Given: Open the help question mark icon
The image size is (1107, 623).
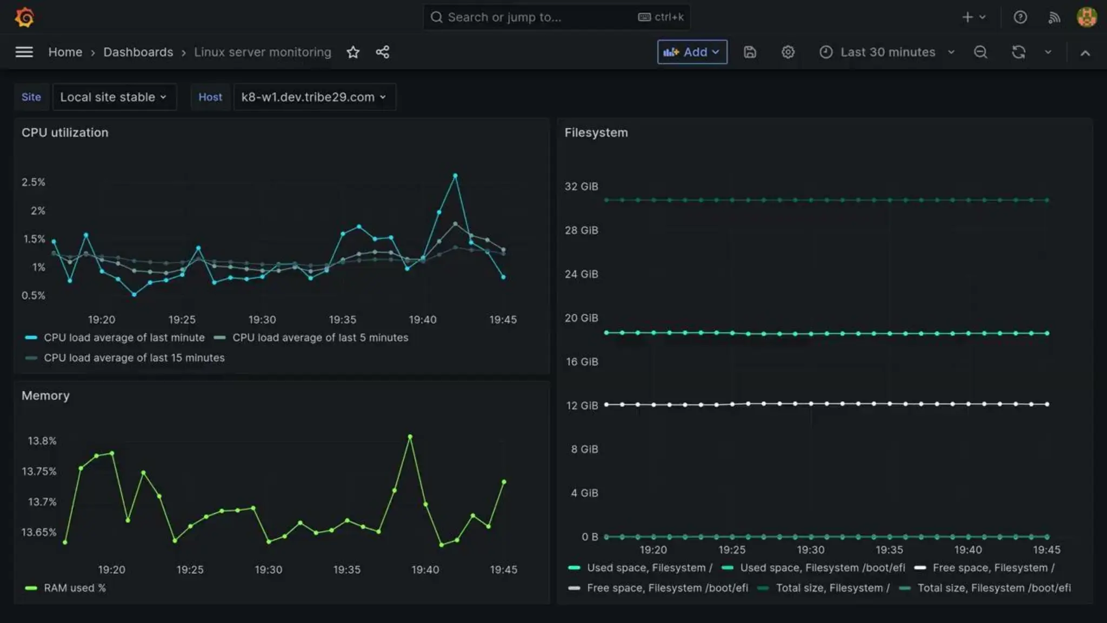Looking at the screenshot, I should (x=1020, y=17).
